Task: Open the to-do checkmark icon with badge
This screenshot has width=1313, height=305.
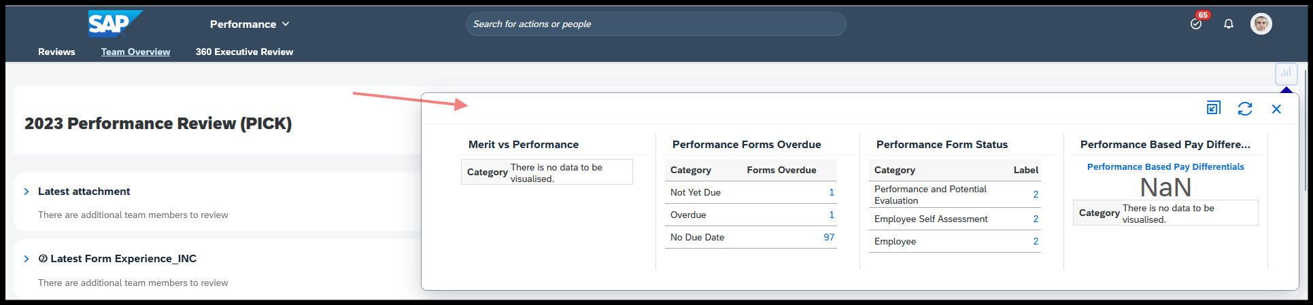Action: (1196, 24)
